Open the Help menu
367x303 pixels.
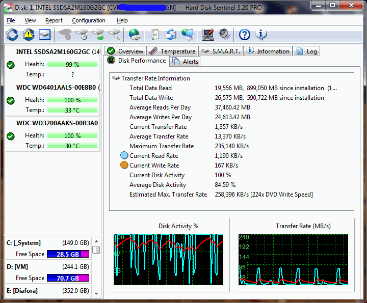pos(122,20)
